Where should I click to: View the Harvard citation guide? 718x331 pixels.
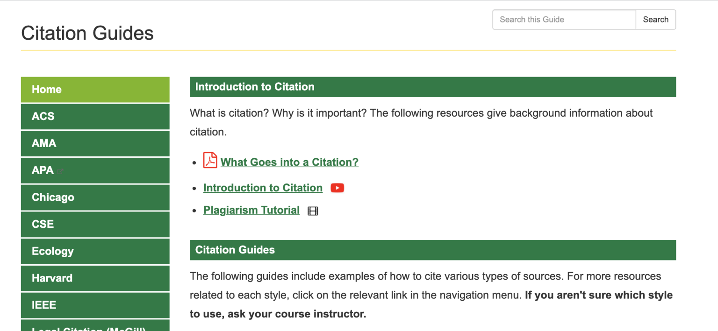(95, 278)
